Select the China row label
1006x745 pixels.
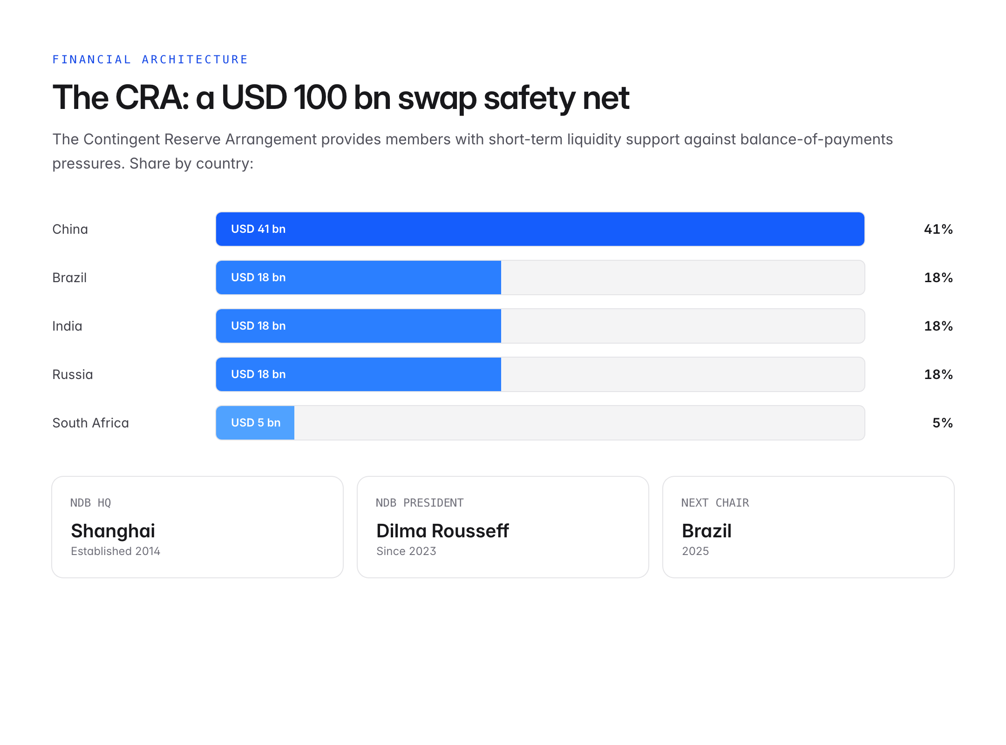pos(70,229)
